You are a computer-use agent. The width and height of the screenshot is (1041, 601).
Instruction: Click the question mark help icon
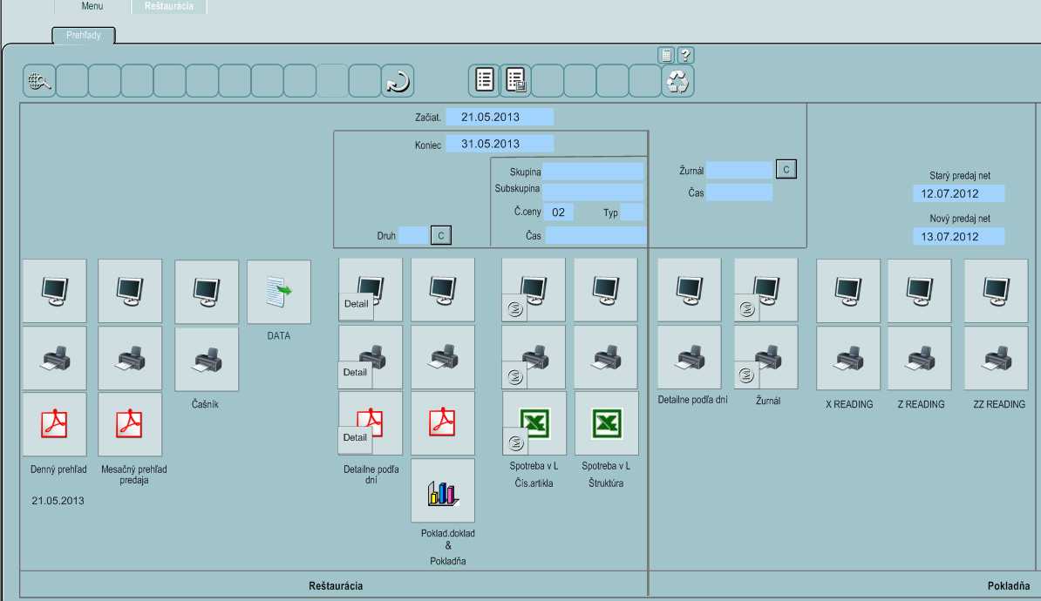(x=685, y=55)
